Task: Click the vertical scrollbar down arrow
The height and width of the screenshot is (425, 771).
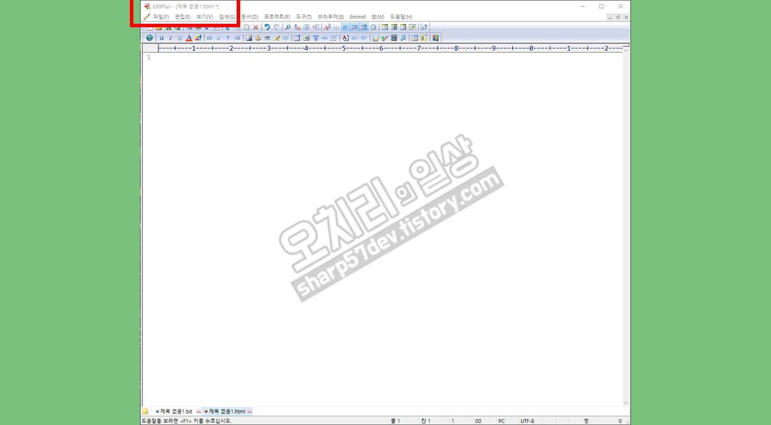Action: (626, 403)
